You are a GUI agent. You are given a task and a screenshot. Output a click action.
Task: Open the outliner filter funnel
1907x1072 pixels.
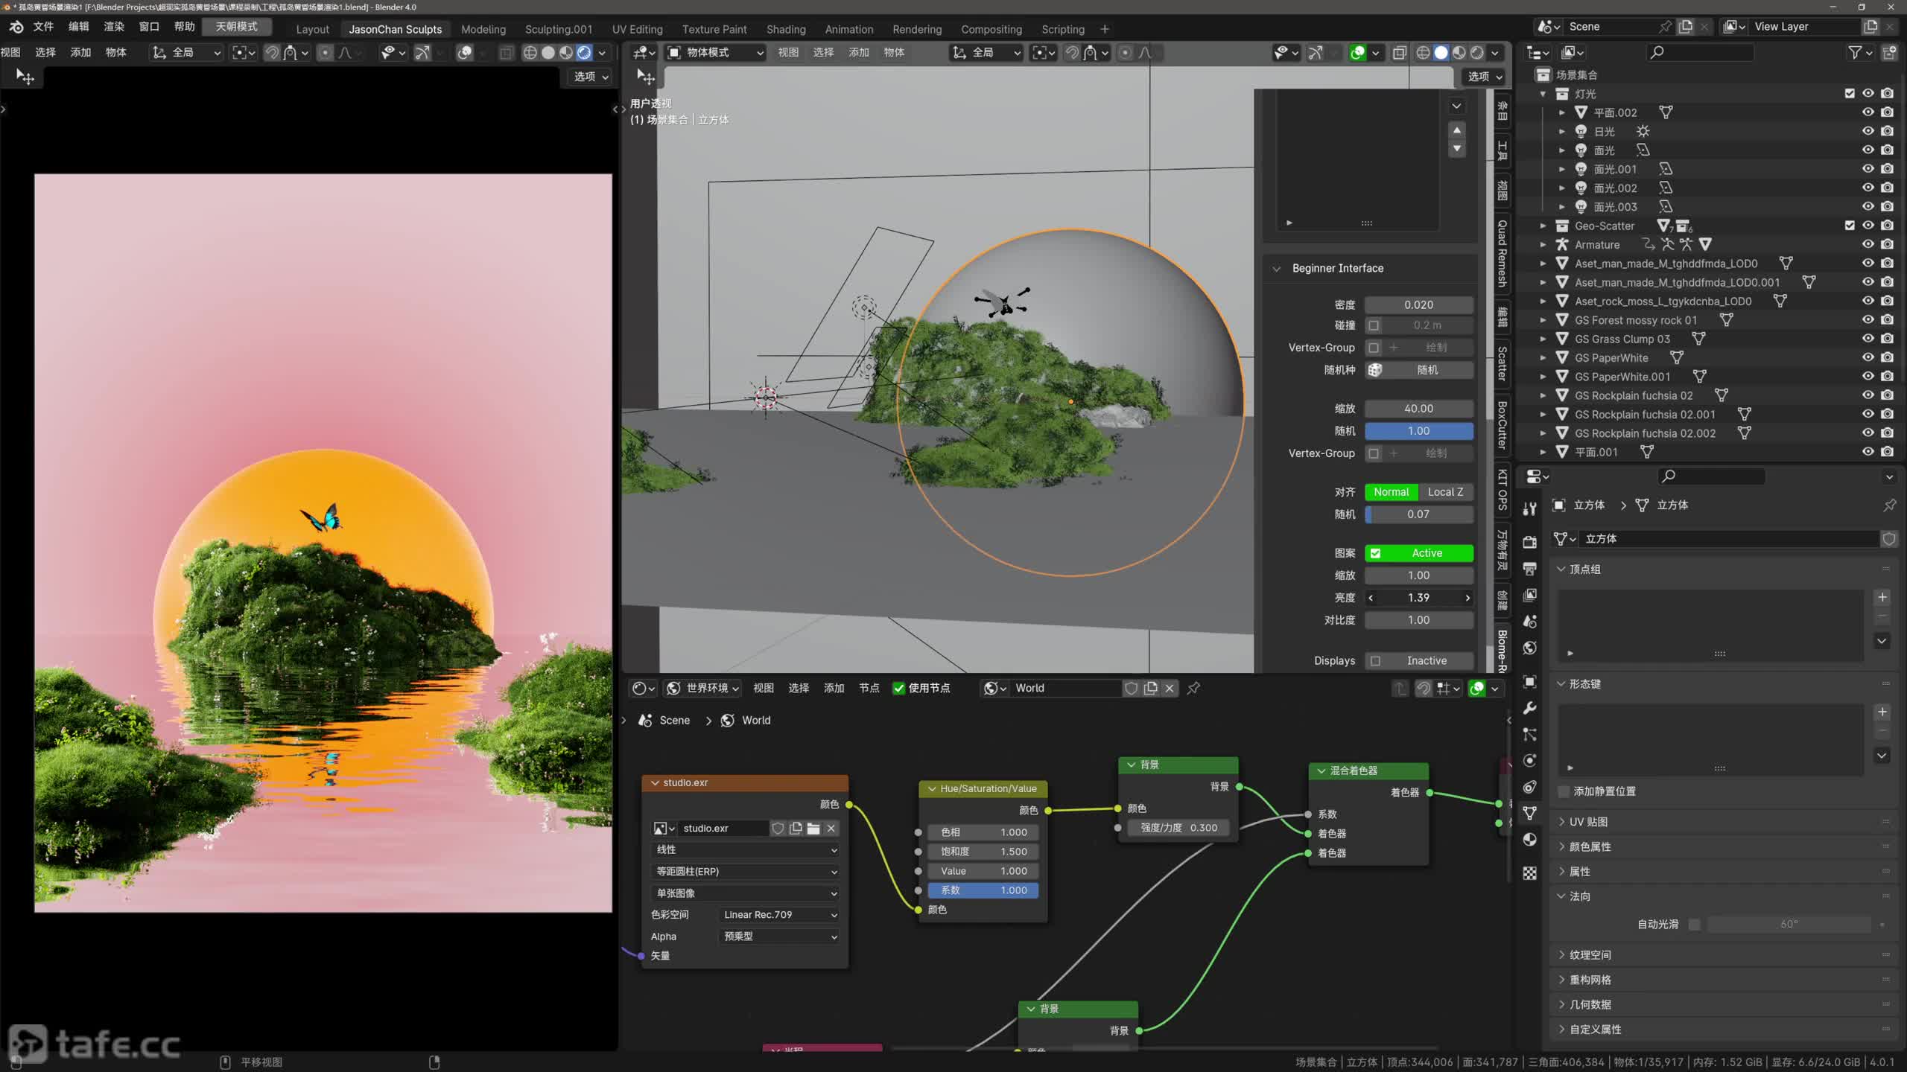(x=1855, y=53)
